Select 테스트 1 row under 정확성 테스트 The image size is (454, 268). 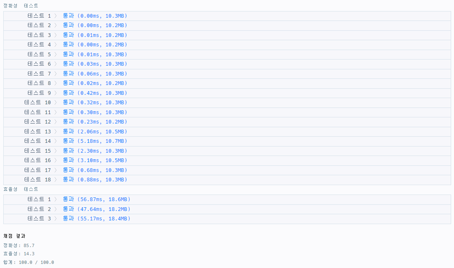[x=227, y=16]
